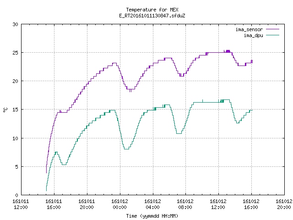Image resolution: width=293 pixels, height=220 pixels.
Task: Click the x-axis title 'Time (yymmdd HH:MM)'
Action: pos(152,216)
